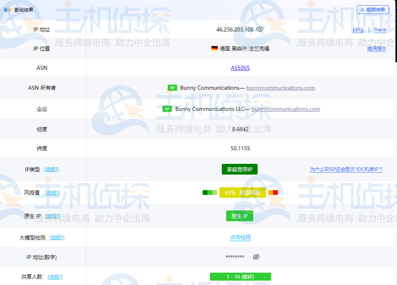The image size is (397, 285).
Task: Click the scissors icon in 截图结果 button
Action: 362,9
